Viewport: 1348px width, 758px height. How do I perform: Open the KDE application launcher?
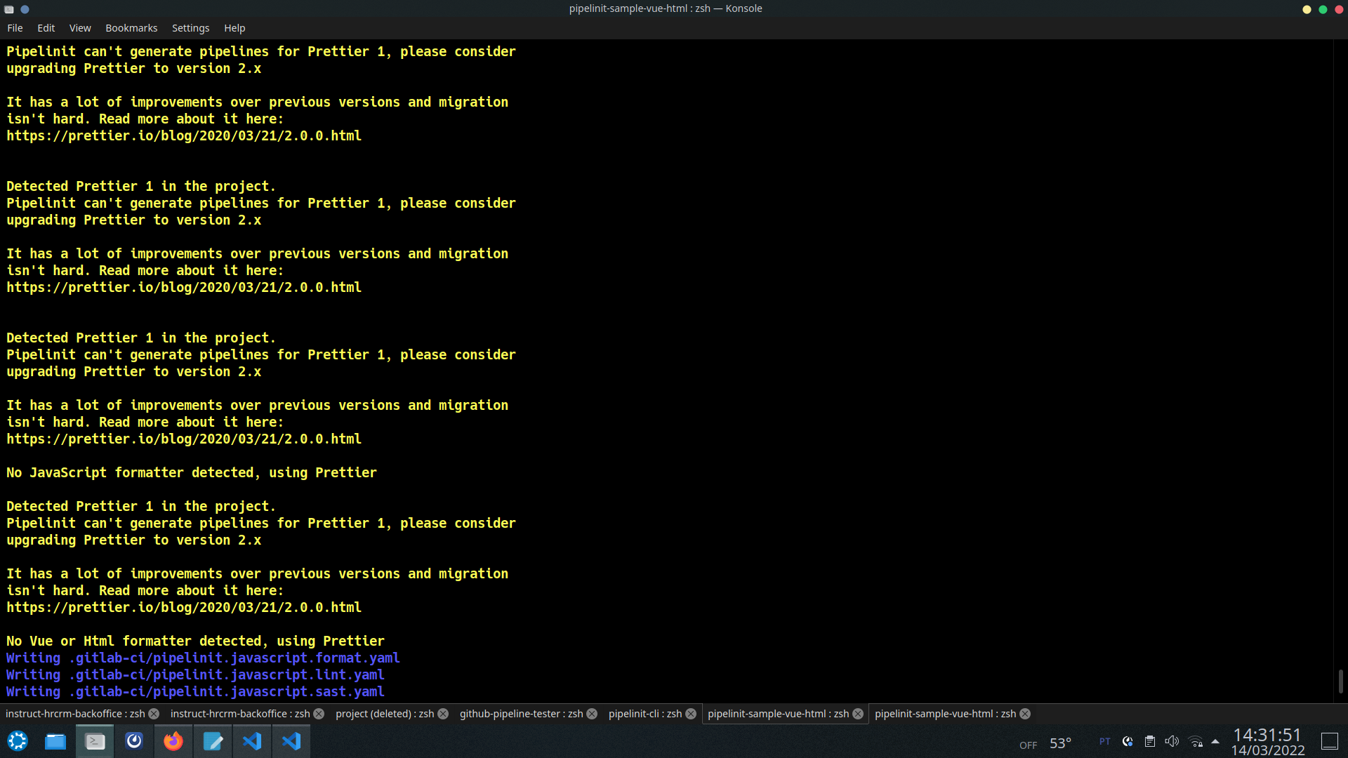[18, 741]
